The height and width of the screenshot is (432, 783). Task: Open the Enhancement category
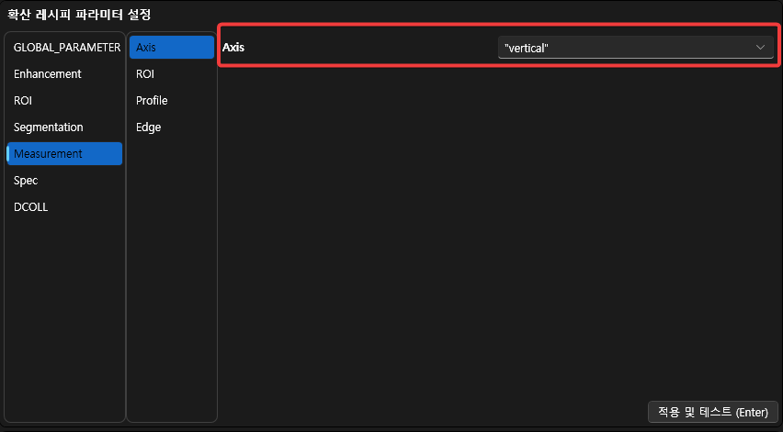(48, 73)
